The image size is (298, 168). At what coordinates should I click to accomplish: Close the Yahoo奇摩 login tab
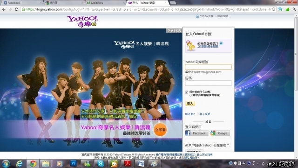tap(165, 3)
